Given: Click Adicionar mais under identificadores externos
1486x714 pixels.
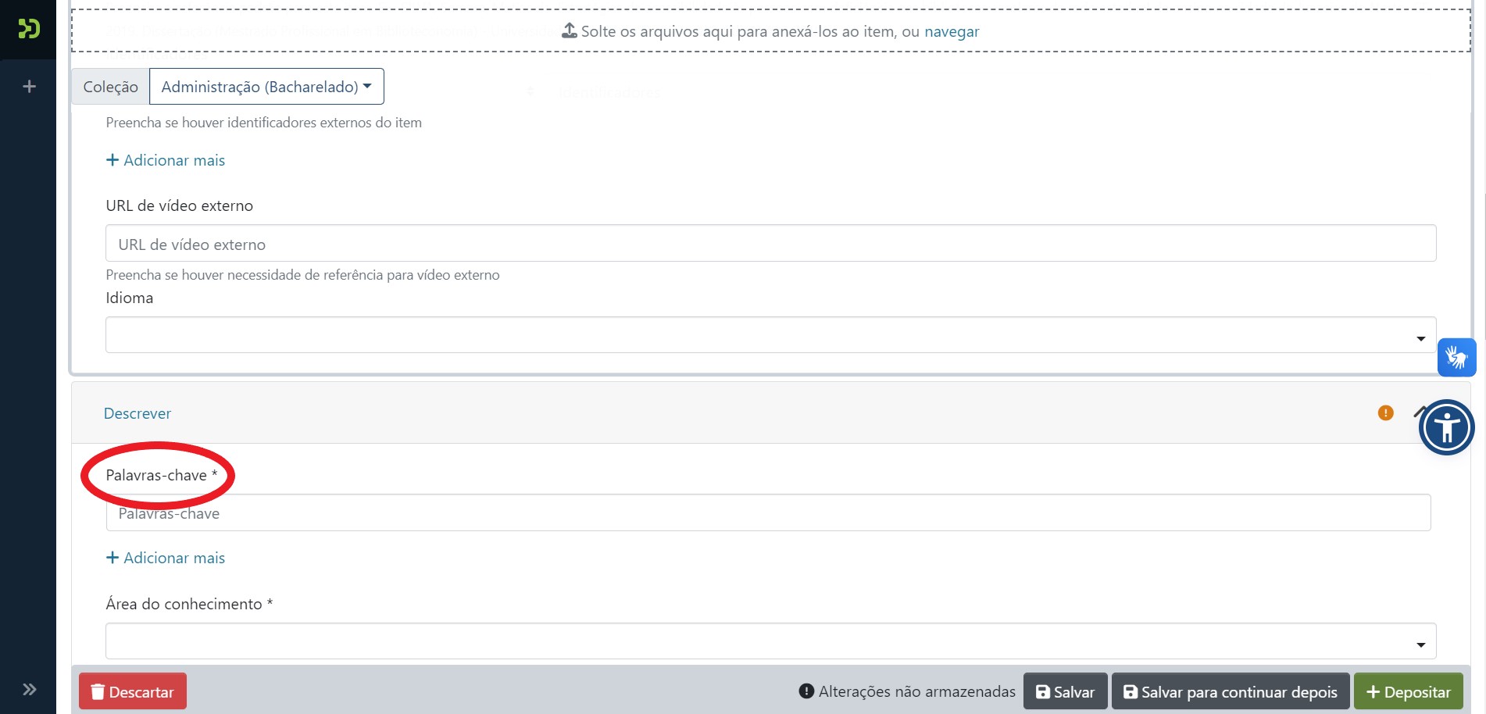Looking at the screenshot, I should (x=166, y=160).
